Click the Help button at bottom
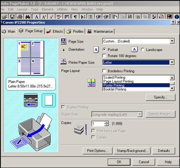The height and width of the screenshot is (168, 180). [x=168, y=162]
